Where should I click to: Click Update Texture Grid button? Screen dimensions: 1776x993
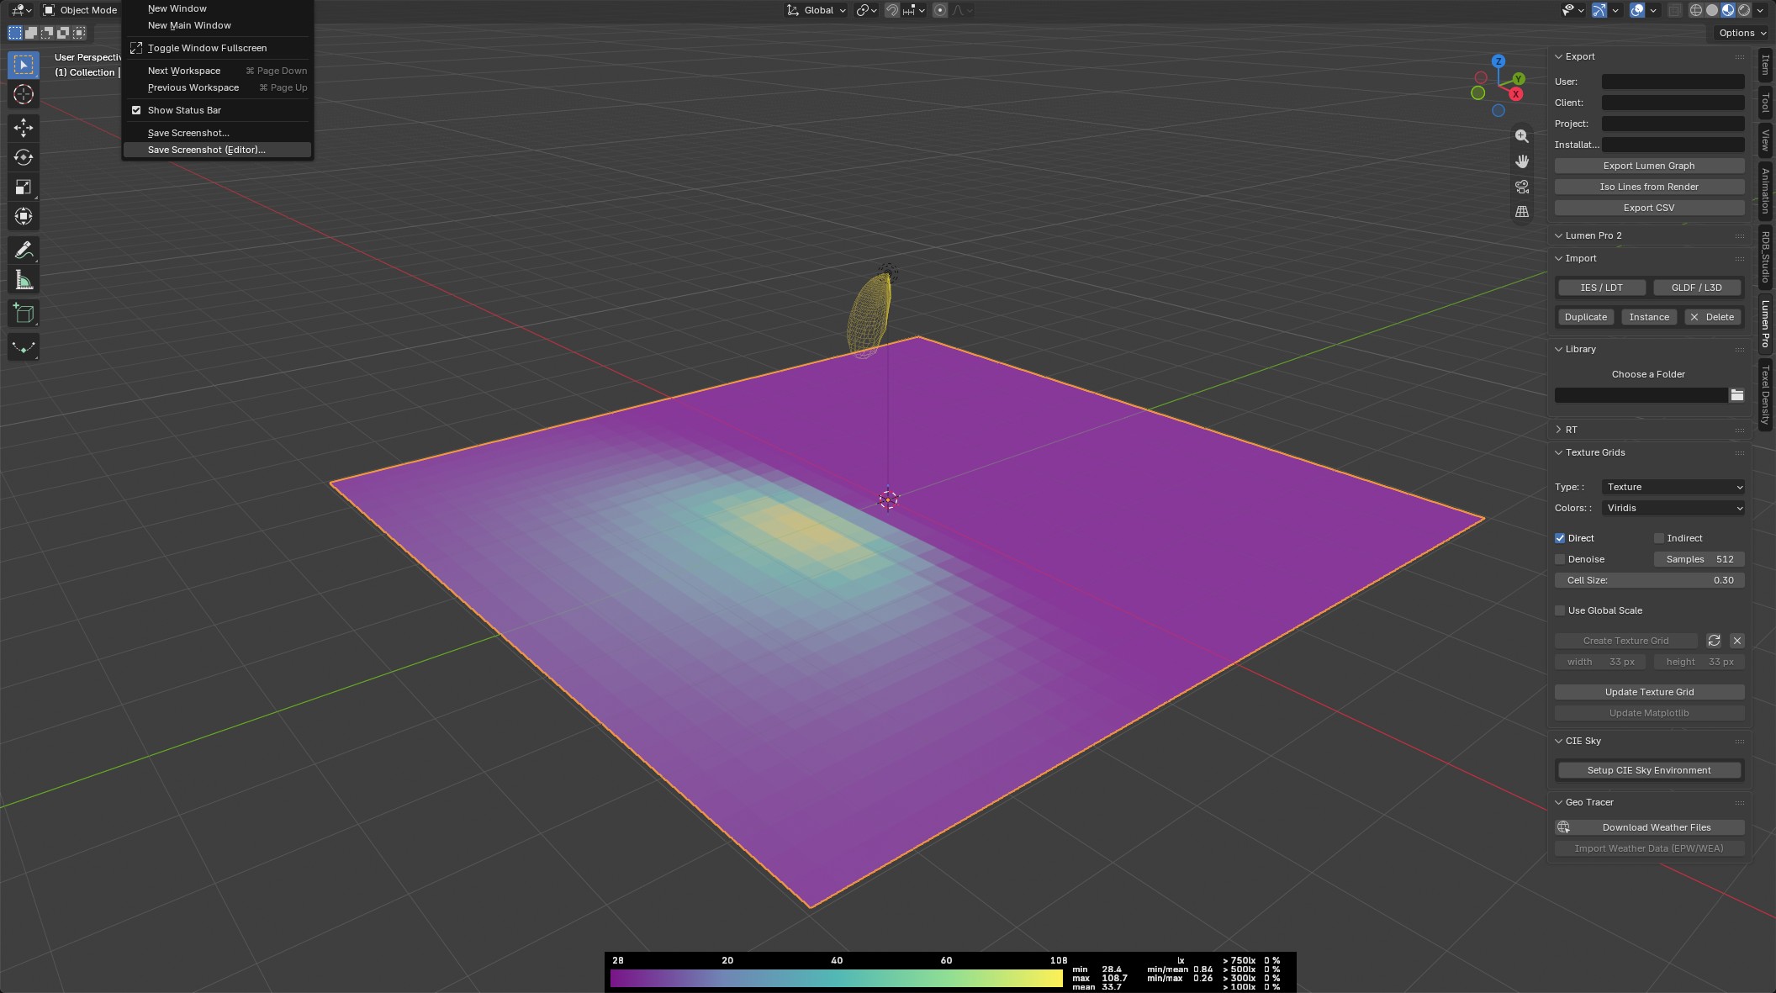pos(1649,692)
